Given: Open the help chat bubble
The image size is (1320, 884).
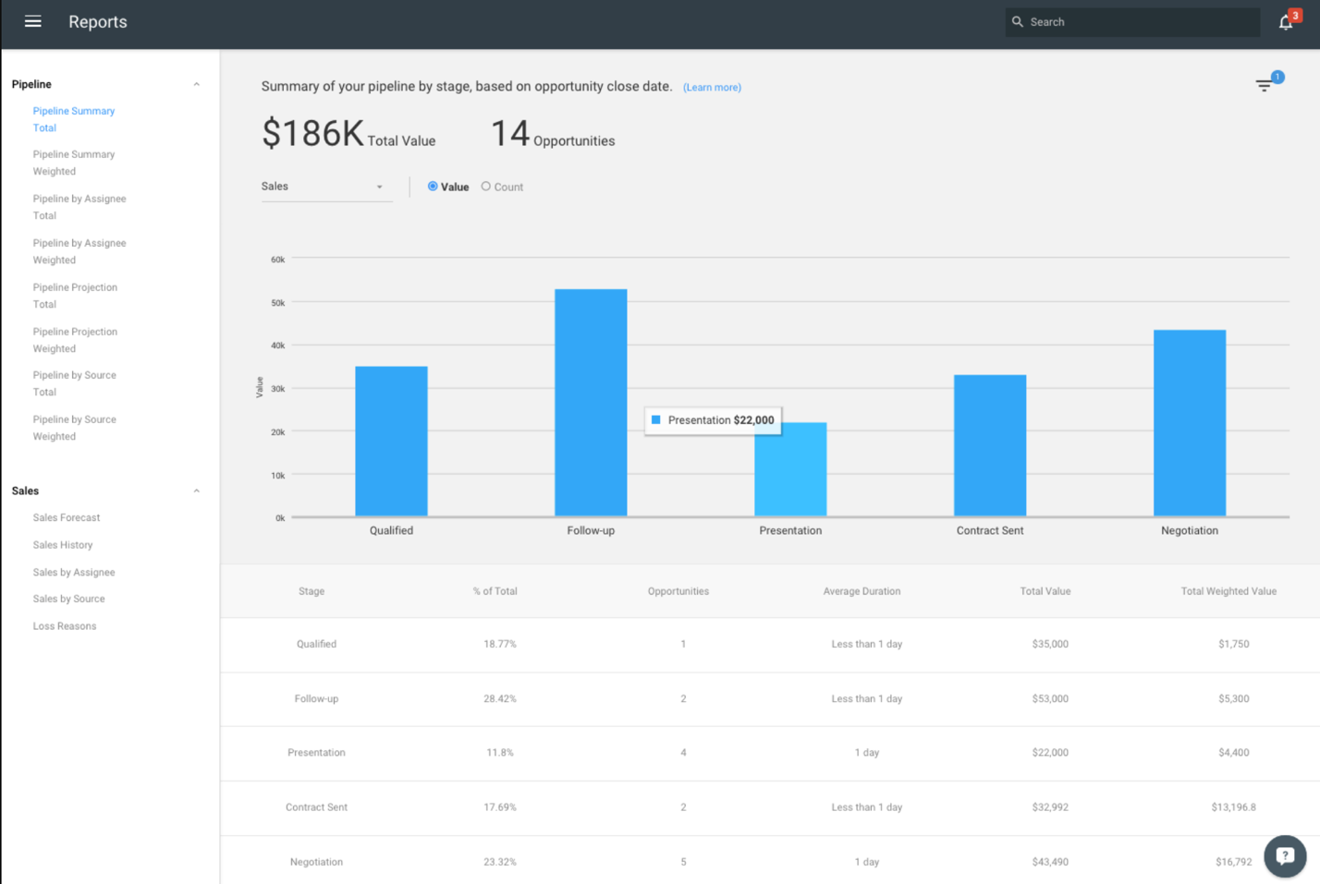Looking at the screenshot, I should click(1285, 856).
